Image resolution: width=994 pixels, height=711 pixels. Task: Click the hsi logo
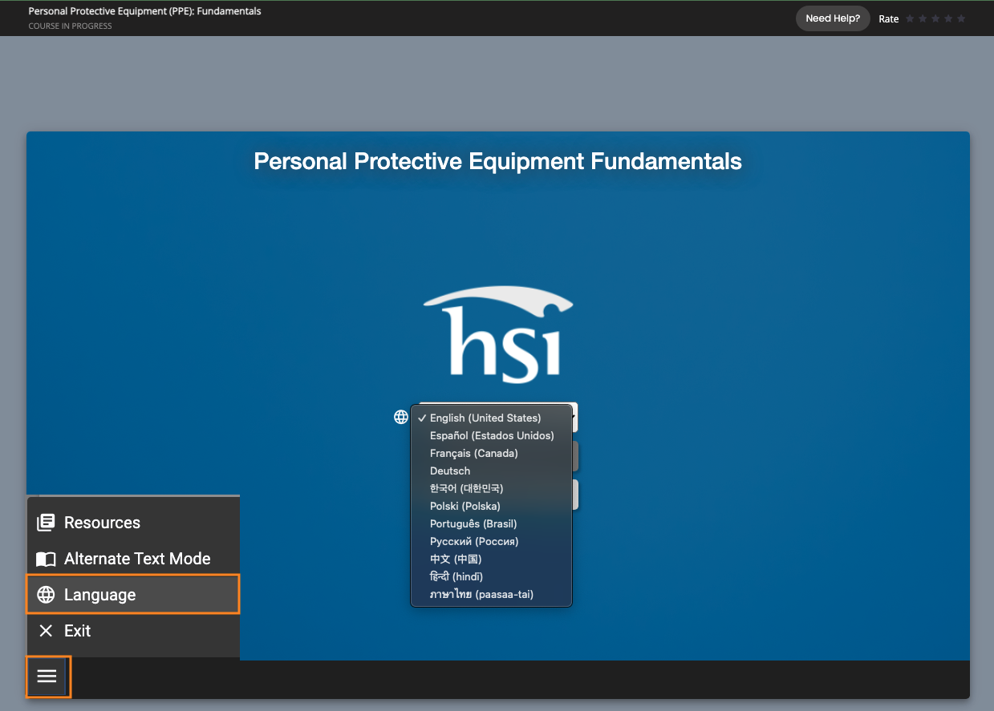click(498, 334)
